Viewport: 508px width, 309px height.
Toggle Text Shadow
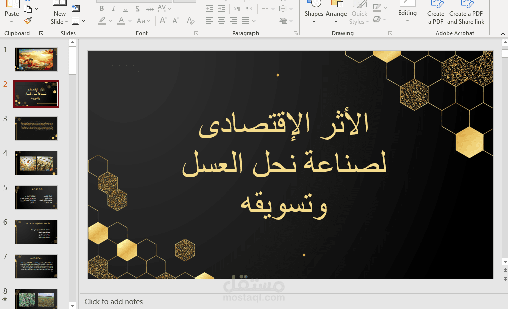[x=137, y=9]
